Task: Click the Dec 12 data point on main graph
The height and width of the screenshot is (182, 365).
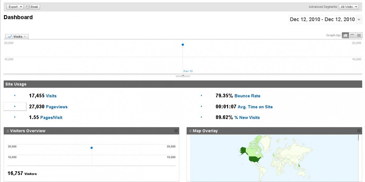Action: (183, 45)
